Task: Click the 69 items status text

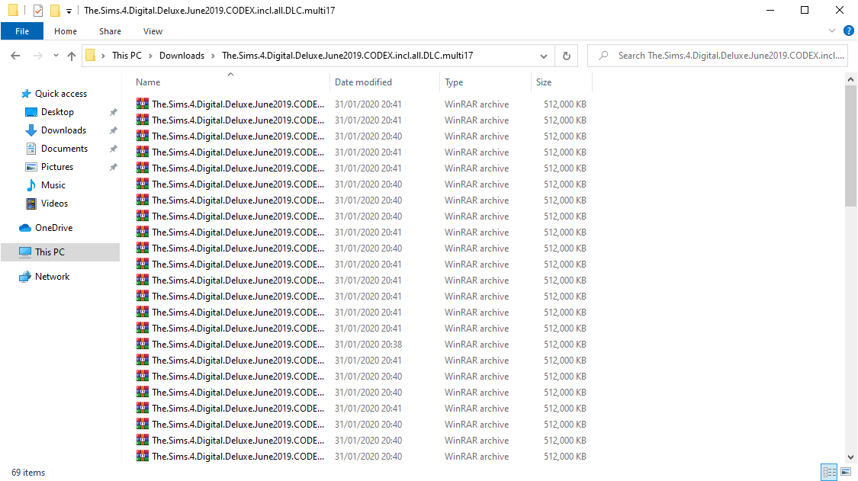Action: (x=28, y=473)
